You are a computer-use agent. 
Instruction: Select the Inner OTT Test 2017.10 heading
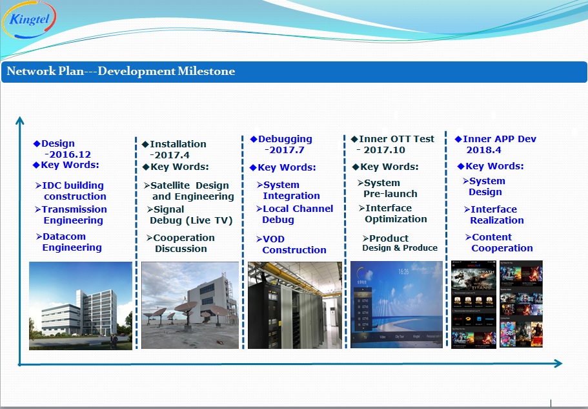coord(395,144)
